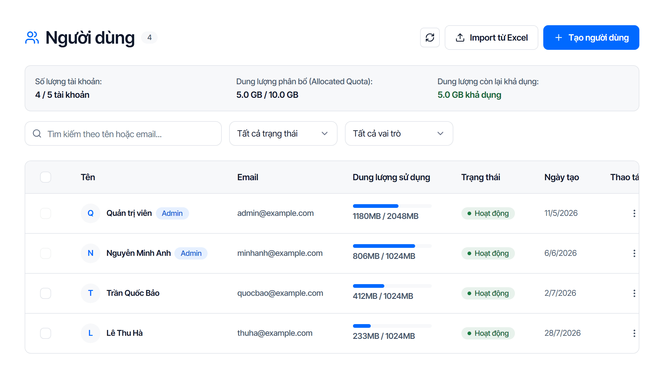The width and height of the screenshot is (664, 373).
Task: Click the refresh icon button
Action: (430, 38)
